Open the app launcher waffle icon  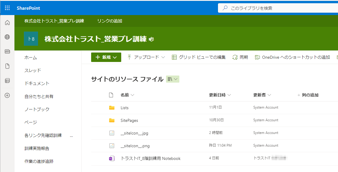[7, 8]
